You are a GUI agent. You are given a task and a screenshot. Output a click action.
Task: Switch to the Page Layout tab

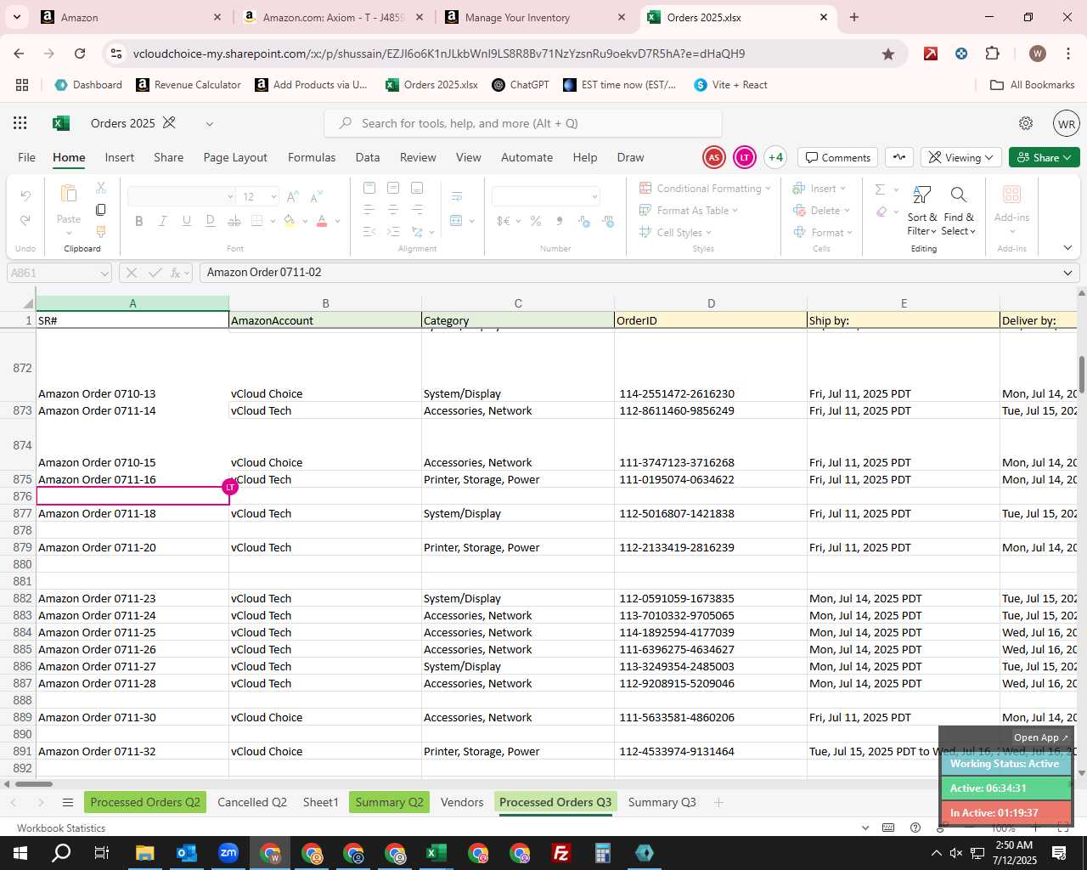235,157
